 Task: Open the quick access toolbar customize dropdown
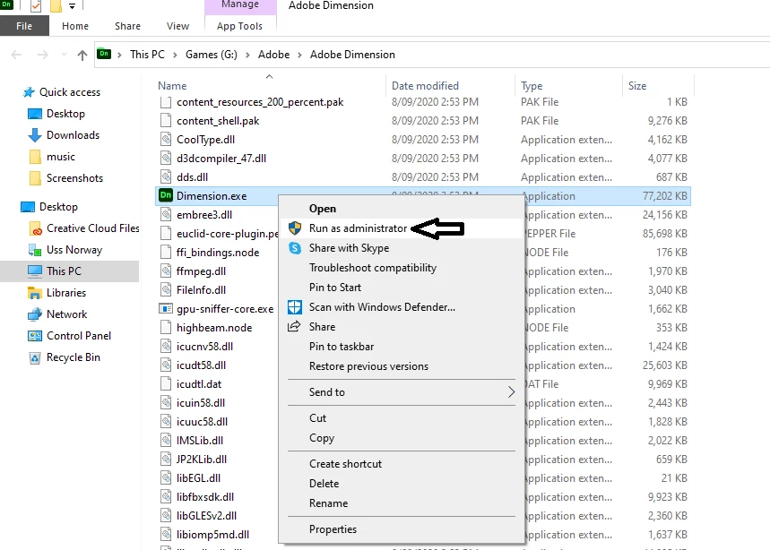coord(72,6)
